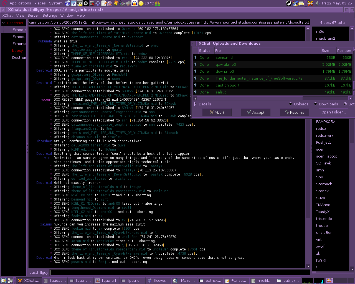355x284 pixels.
Task: Click the Debian swirl logo icon
Action: point(4,3)
